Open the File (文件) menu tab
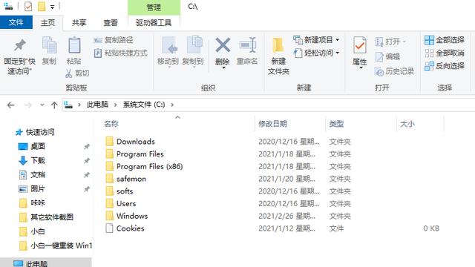The height and width of the screenshot is (267, 475). (16, 22)
